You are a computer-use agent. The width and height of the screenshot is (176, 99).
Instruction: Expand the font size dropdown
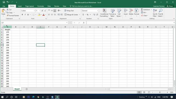40,11
